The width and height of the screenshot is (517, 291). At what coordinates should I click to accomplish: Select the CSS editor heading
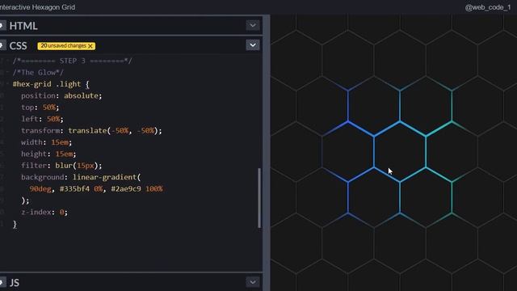click(x=18, y=45)
